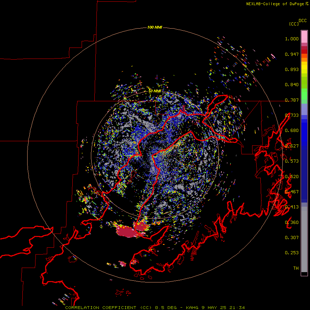Click the gray lower band of the color bar
The image size is (310, 310).
pos(304,239)
